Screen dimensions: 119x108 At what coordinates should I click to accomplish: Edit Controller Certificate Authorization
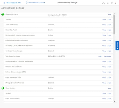coord(110,41)
